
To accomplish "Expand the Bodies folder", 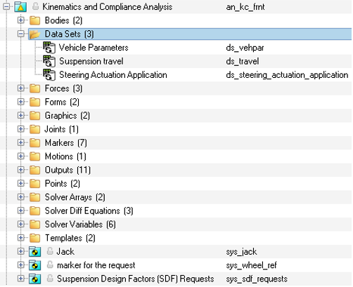I will pos(20,20).
